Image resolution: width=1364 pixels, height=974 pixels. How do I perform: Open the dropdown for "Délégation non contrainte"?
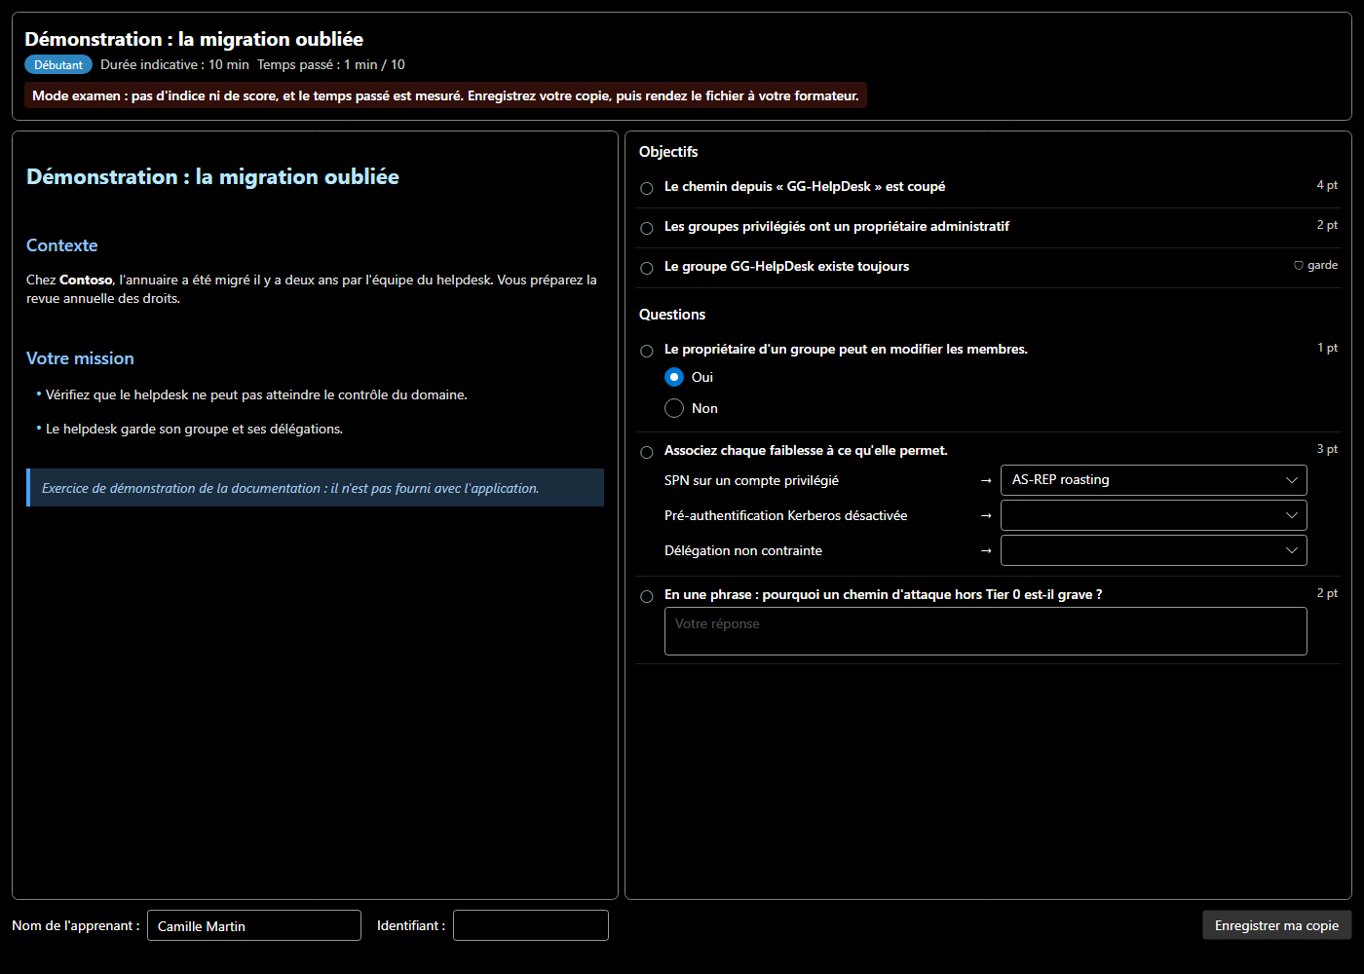pyautogui.click(x=1154, y=550)
